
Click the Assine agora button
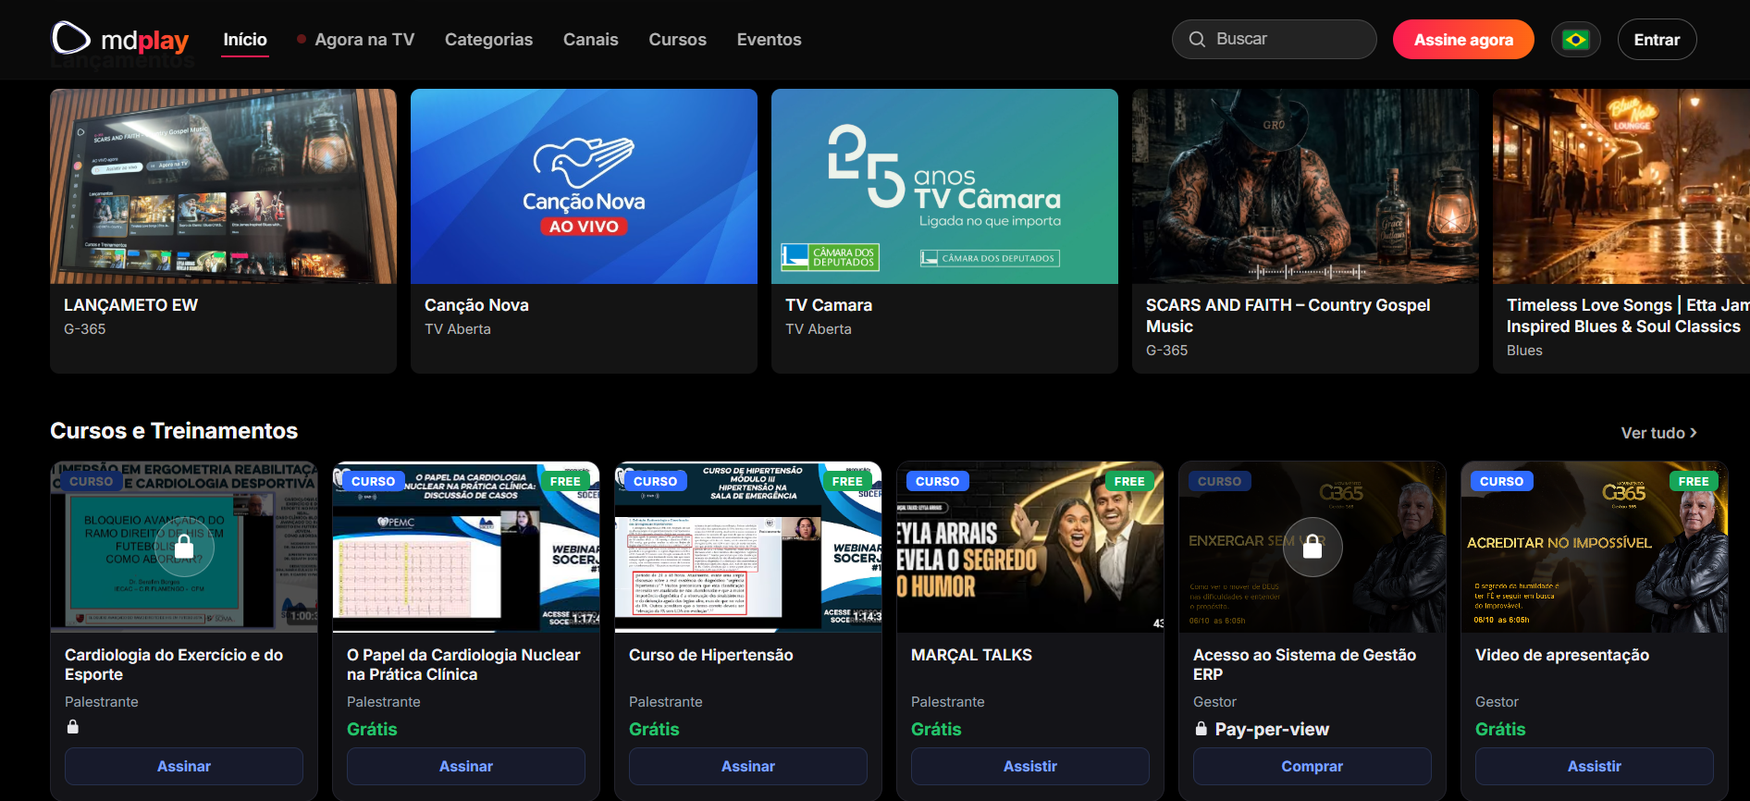click(1463, 40)
